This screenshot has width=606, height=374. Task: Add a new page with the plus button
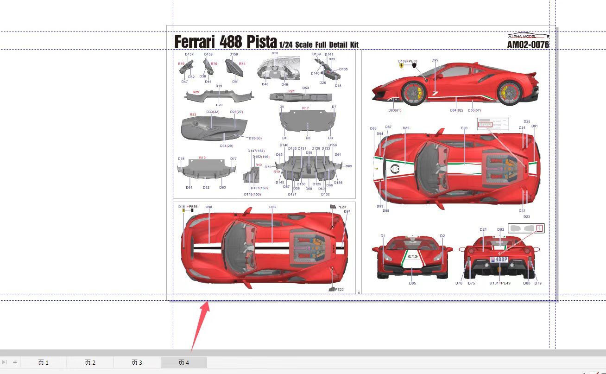[x=15, y=362]
